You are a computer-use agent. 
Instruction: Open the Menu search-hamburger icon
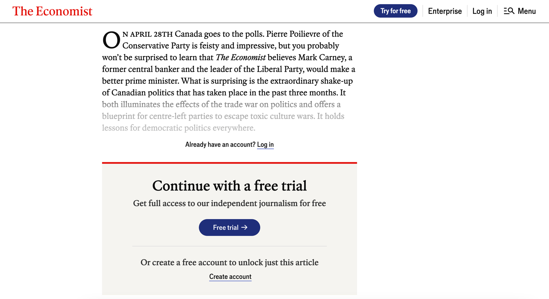(509, 11)
